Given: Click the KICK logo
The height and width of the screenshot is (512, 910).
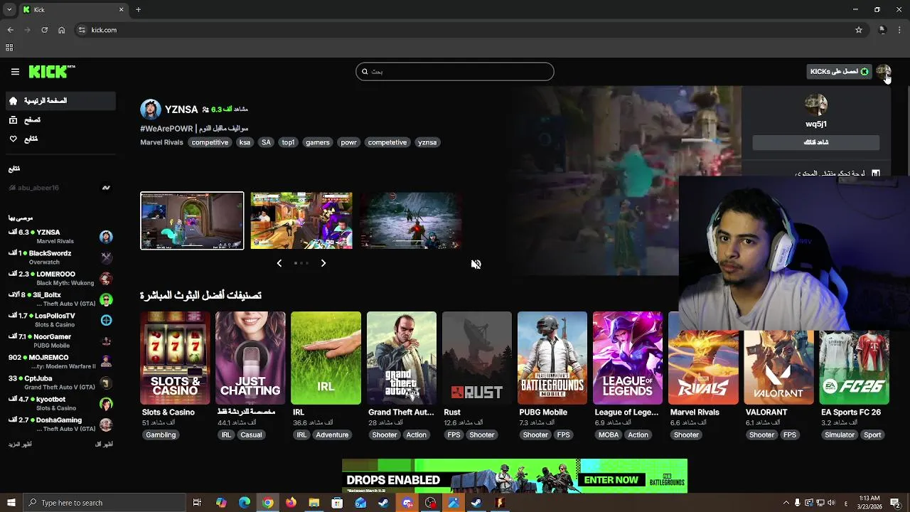Looking at the screenshot, I should [51, 72].
